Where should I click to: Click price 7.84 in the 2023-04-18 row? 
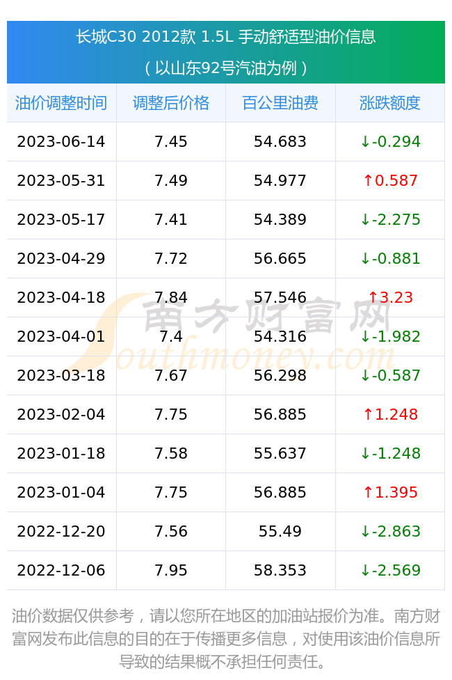point(171,298)
